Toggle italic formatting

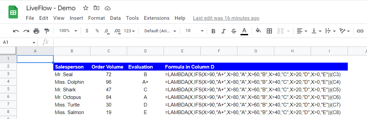point(224,31)
